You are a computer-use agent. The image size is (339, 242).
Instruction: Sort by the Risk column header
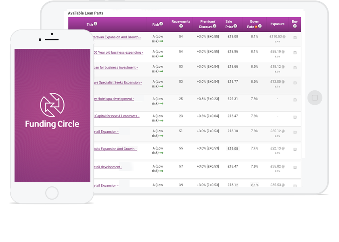pos(155,25)
